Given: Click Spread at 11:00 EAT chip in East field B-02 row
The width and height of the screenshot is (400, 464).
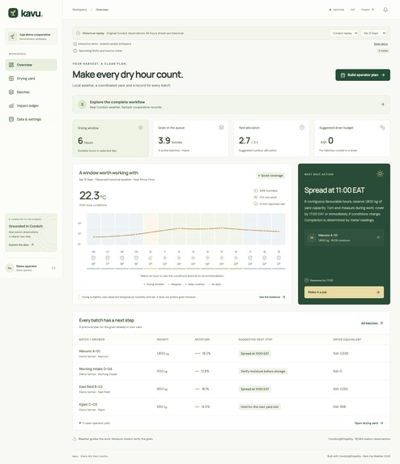Looking at the screenshot, I should click(255, 390).
